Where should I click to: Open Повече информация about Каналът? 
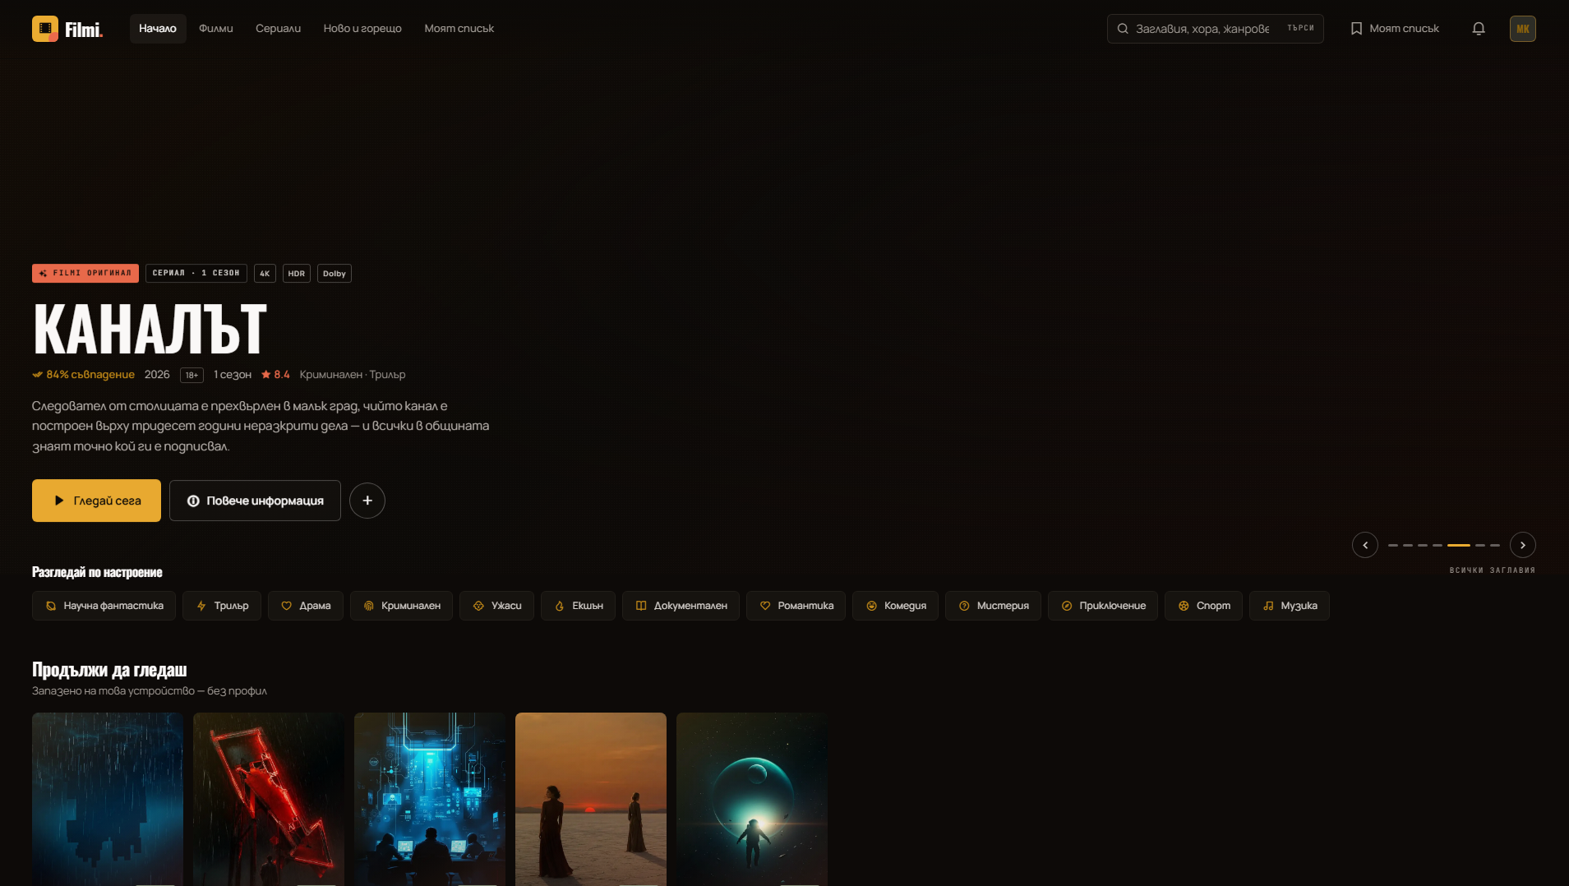[255, 501]
